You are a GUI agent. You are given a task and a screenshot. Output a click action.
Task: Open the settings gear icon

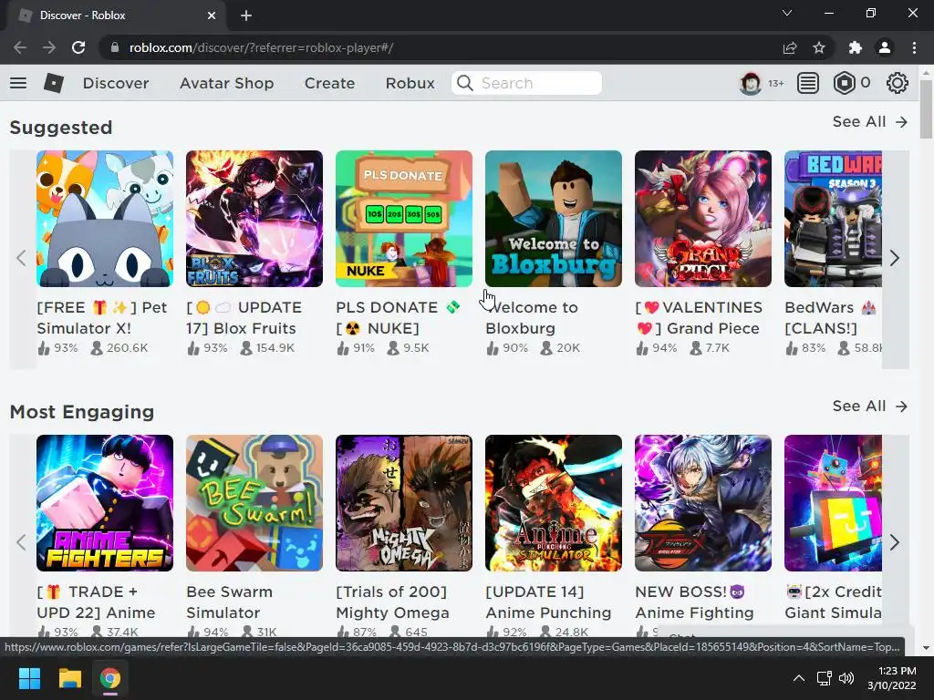pyautogui.click(x=898, y=83)
